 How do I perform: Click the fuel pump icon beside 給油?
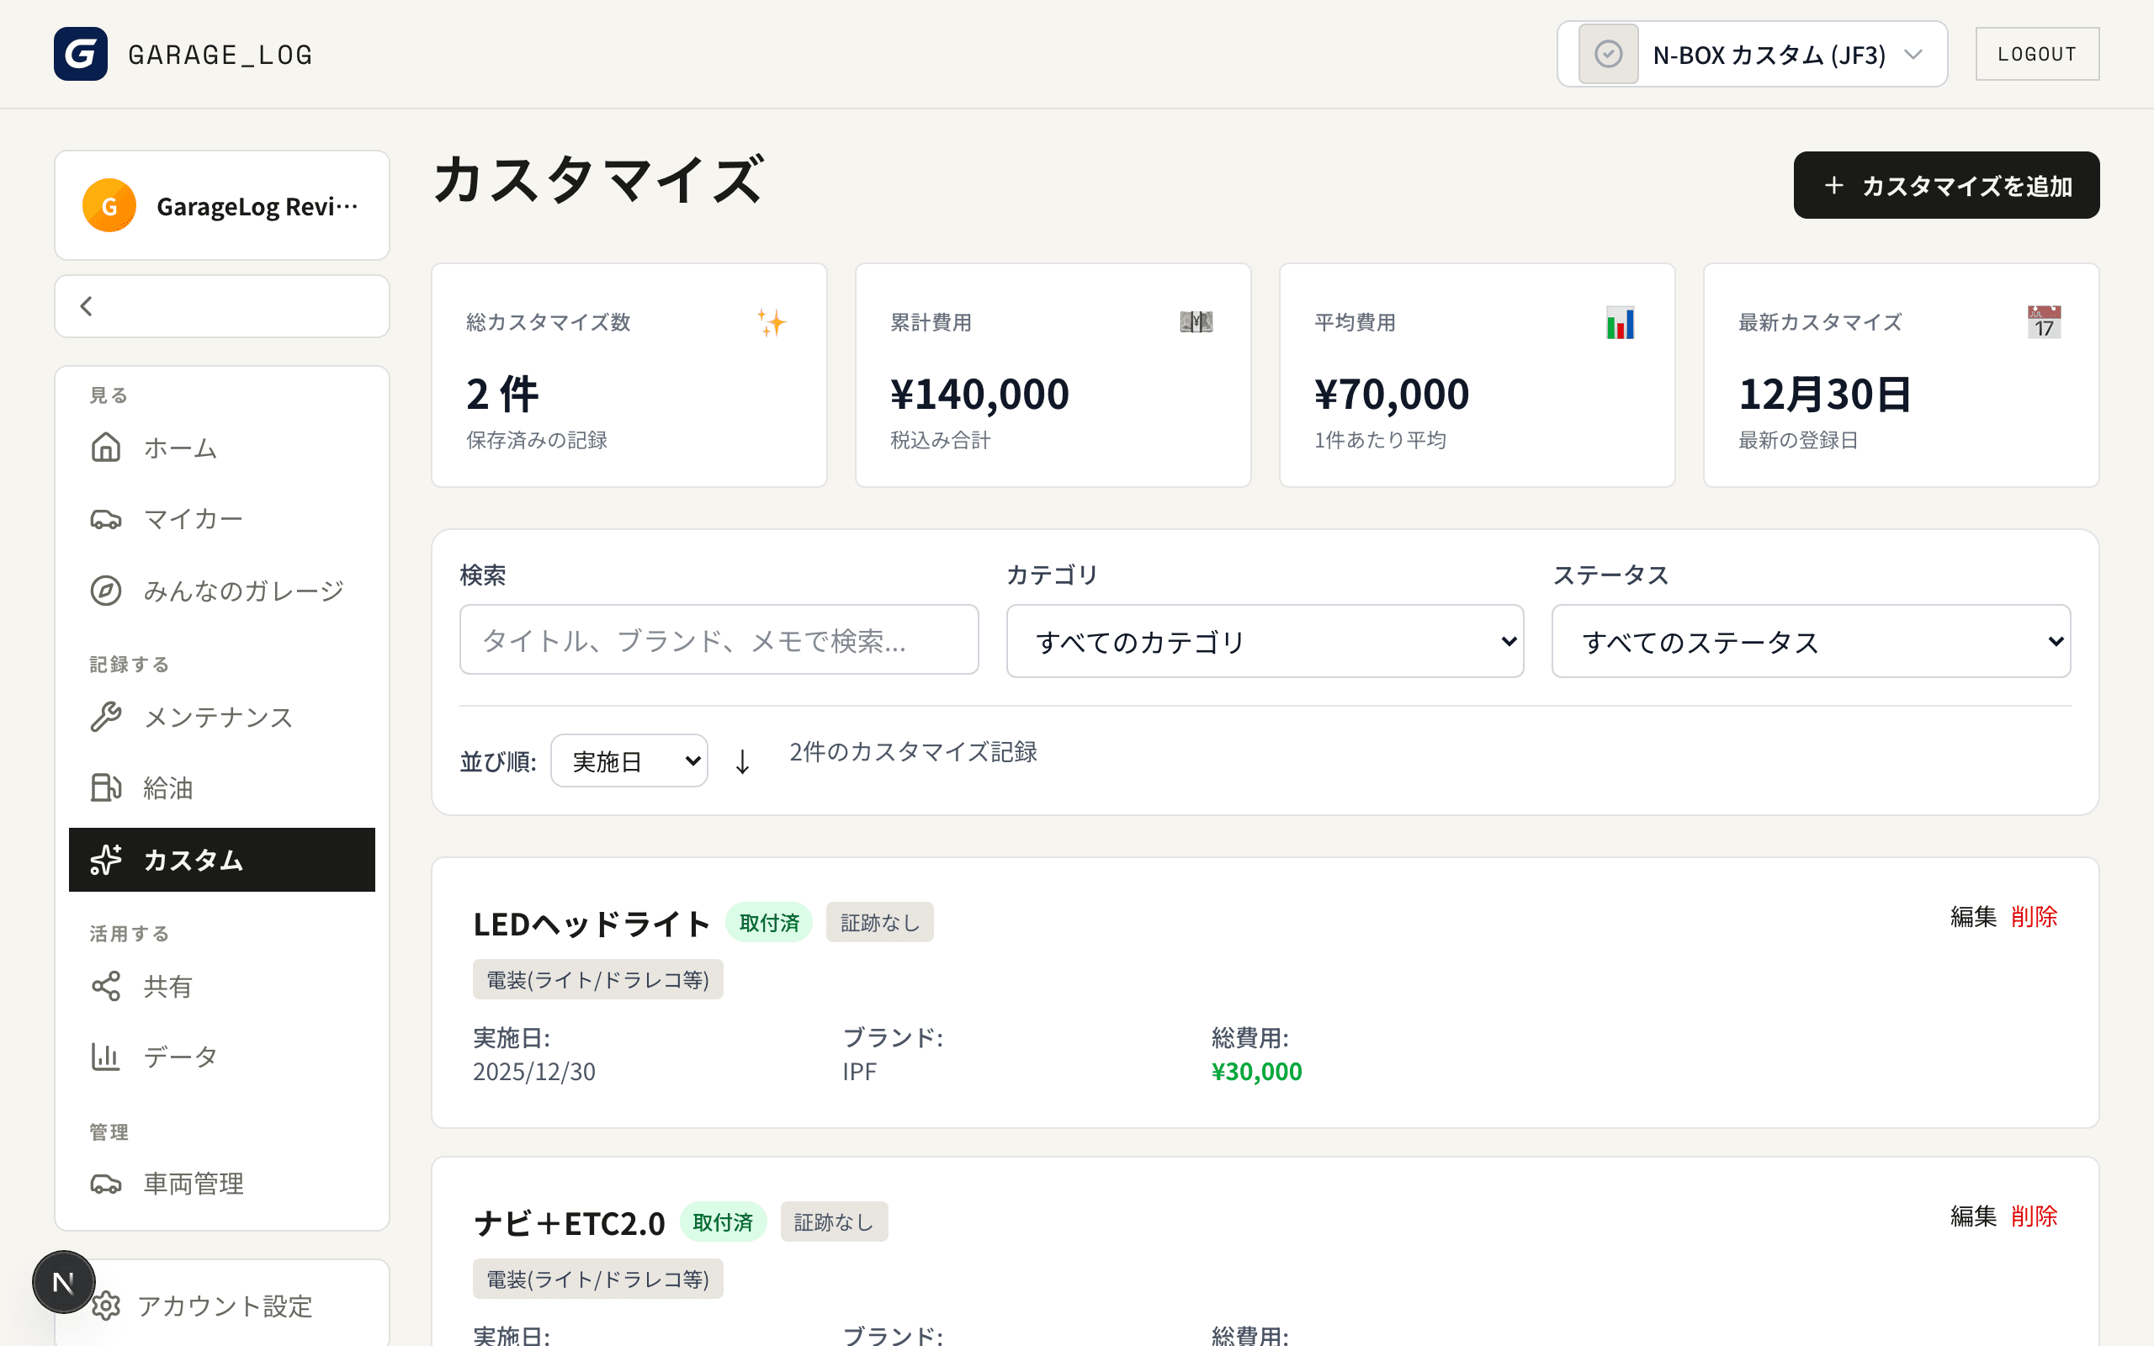(x=106, y=788)
